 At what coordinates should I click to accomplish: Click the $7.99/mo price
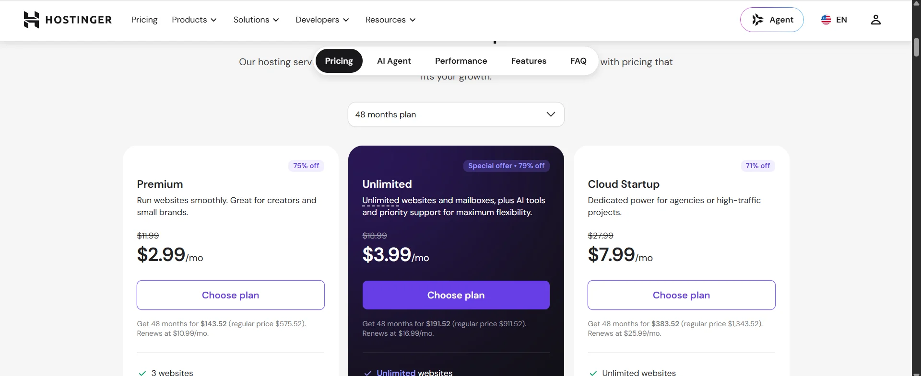(620, 254)
